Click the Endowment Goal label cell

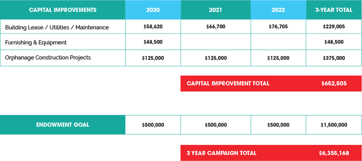click(x=63, y=125)
